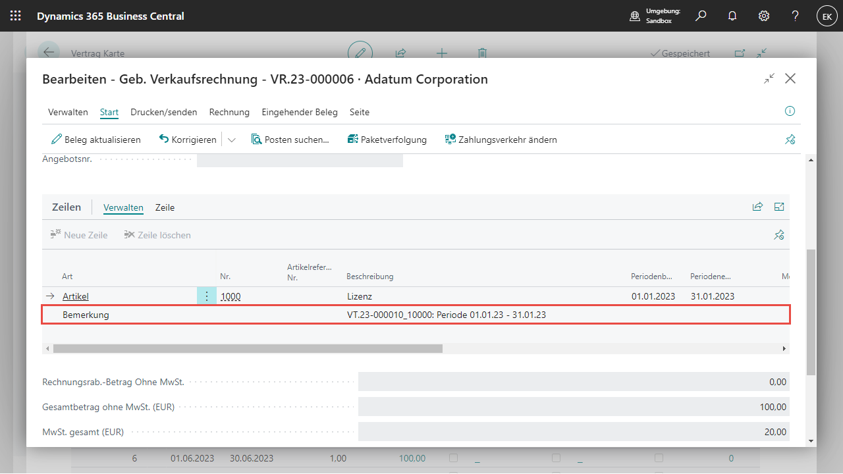Tick the last checkbox in row 6
Viewport: 843px width, 474px height.
click(x=659, y=458)
